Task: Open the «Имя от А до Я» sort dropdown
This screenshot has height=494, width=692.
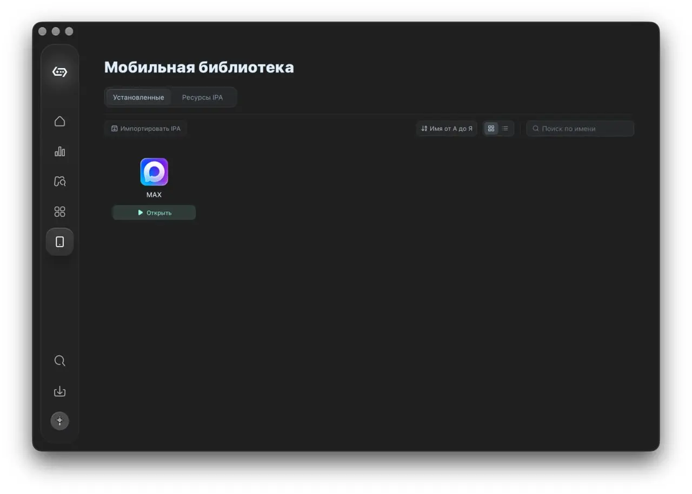Action: pos(447,129)
